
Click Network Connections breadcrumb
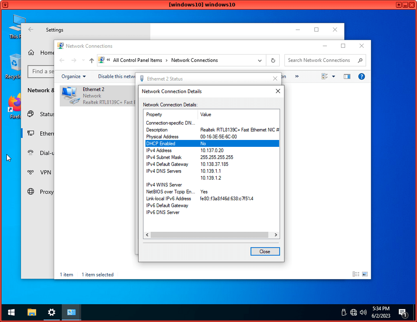194,60
